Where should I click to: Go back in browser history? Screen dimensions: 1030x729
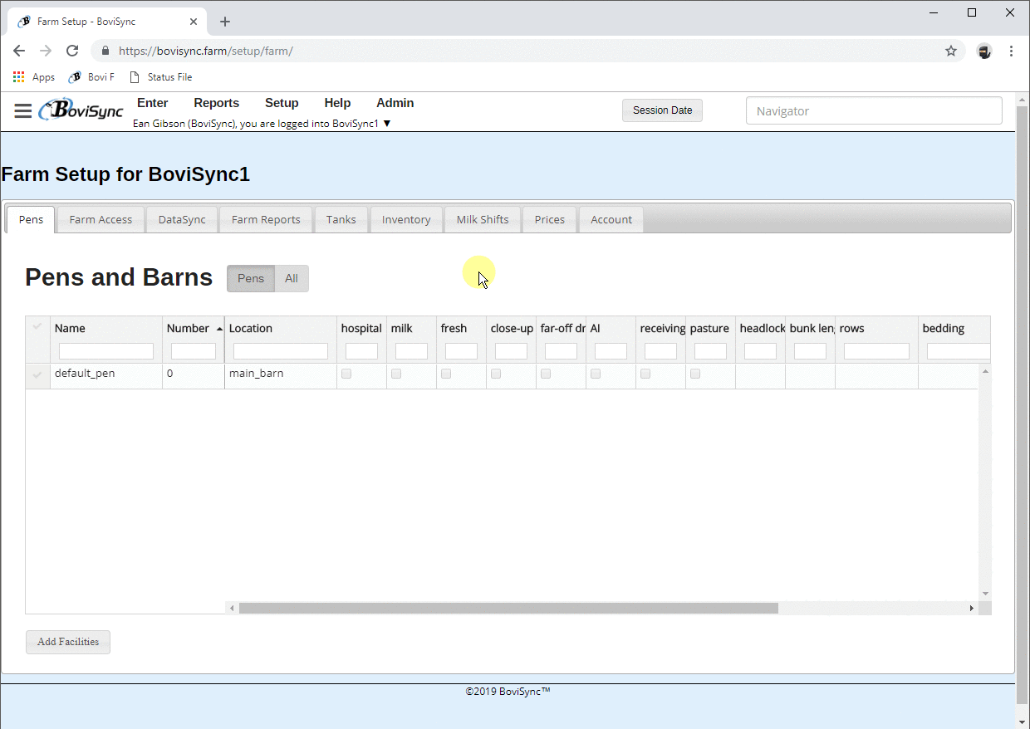(x=19, y=51)
